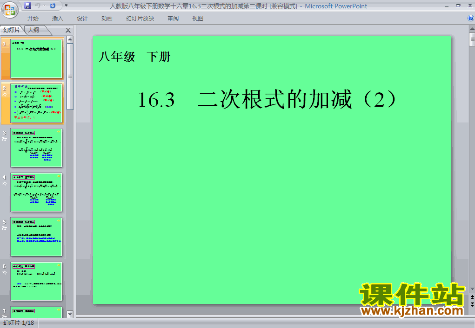This screenshot has width=475, height=328.
Task: Save the presentation with the floppy icon
Action: click(27, 6)
